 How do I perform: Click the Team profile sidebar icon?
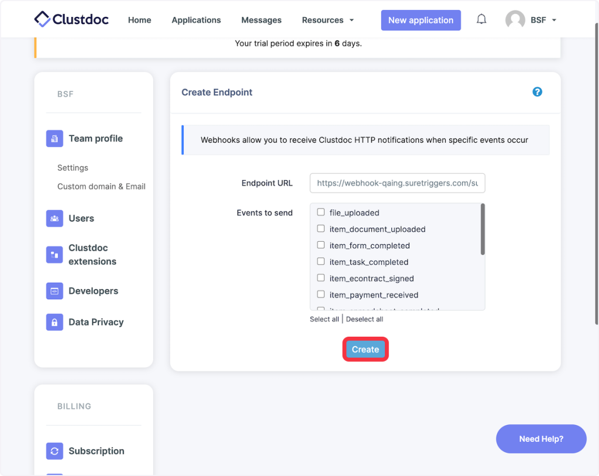pyautogui.click(x=54, y=139)
